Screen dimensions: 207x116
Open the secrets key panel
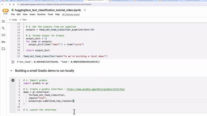(3, 42)
